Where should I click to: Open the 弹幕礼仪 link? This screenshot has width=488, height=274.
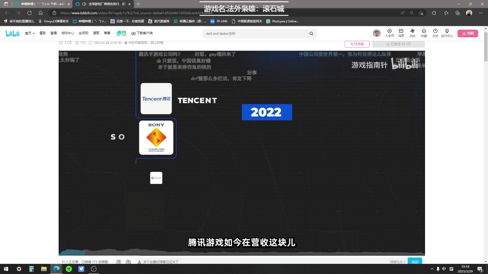click(x=398, y=262)
